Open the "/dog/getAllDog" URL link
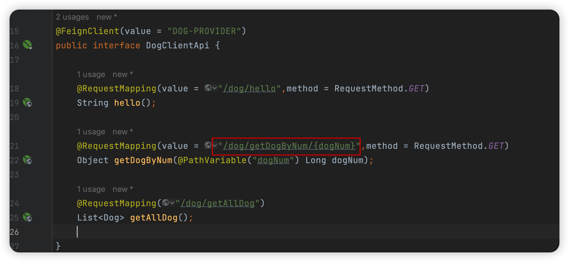 [218, 203]
